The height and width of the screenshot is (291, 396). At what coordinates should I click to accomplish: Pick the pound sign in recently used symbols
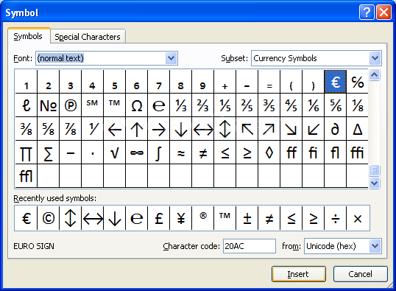pyautogui.click(x=158, y=218)
